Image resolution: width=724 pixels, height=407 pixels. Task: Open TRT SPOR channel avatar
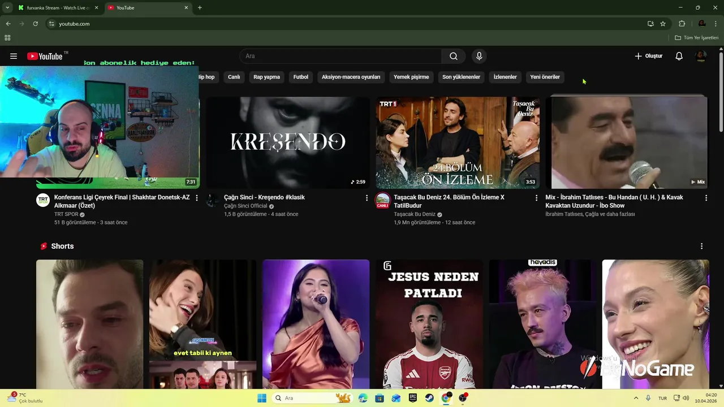(x=43, y=200)
